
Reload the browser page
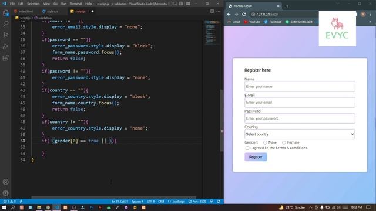click(x=244, y=14)
